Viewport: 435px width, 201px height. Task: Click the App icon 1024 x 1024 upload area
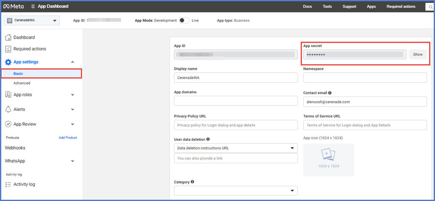click(x=328, y=160)
